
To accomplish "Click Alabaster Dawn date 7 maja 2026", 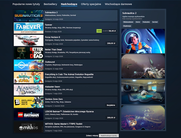I will point(54,94).
